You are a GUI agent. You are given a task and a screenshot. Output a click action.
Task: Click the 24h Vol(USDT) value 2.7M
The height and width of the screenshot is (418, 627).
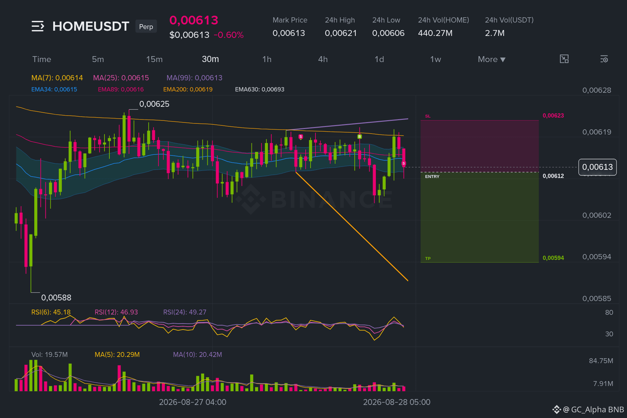tap(495, 33)
